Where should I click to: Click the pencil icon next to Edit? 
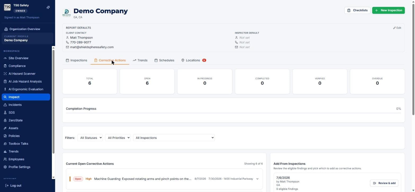click(394, 28)
